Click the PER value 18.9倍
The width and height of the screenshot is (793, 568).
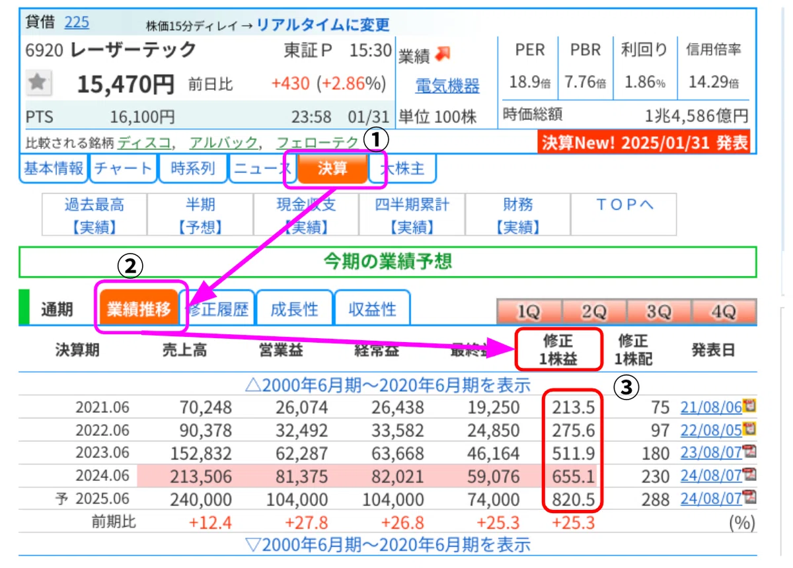(529, 83)
